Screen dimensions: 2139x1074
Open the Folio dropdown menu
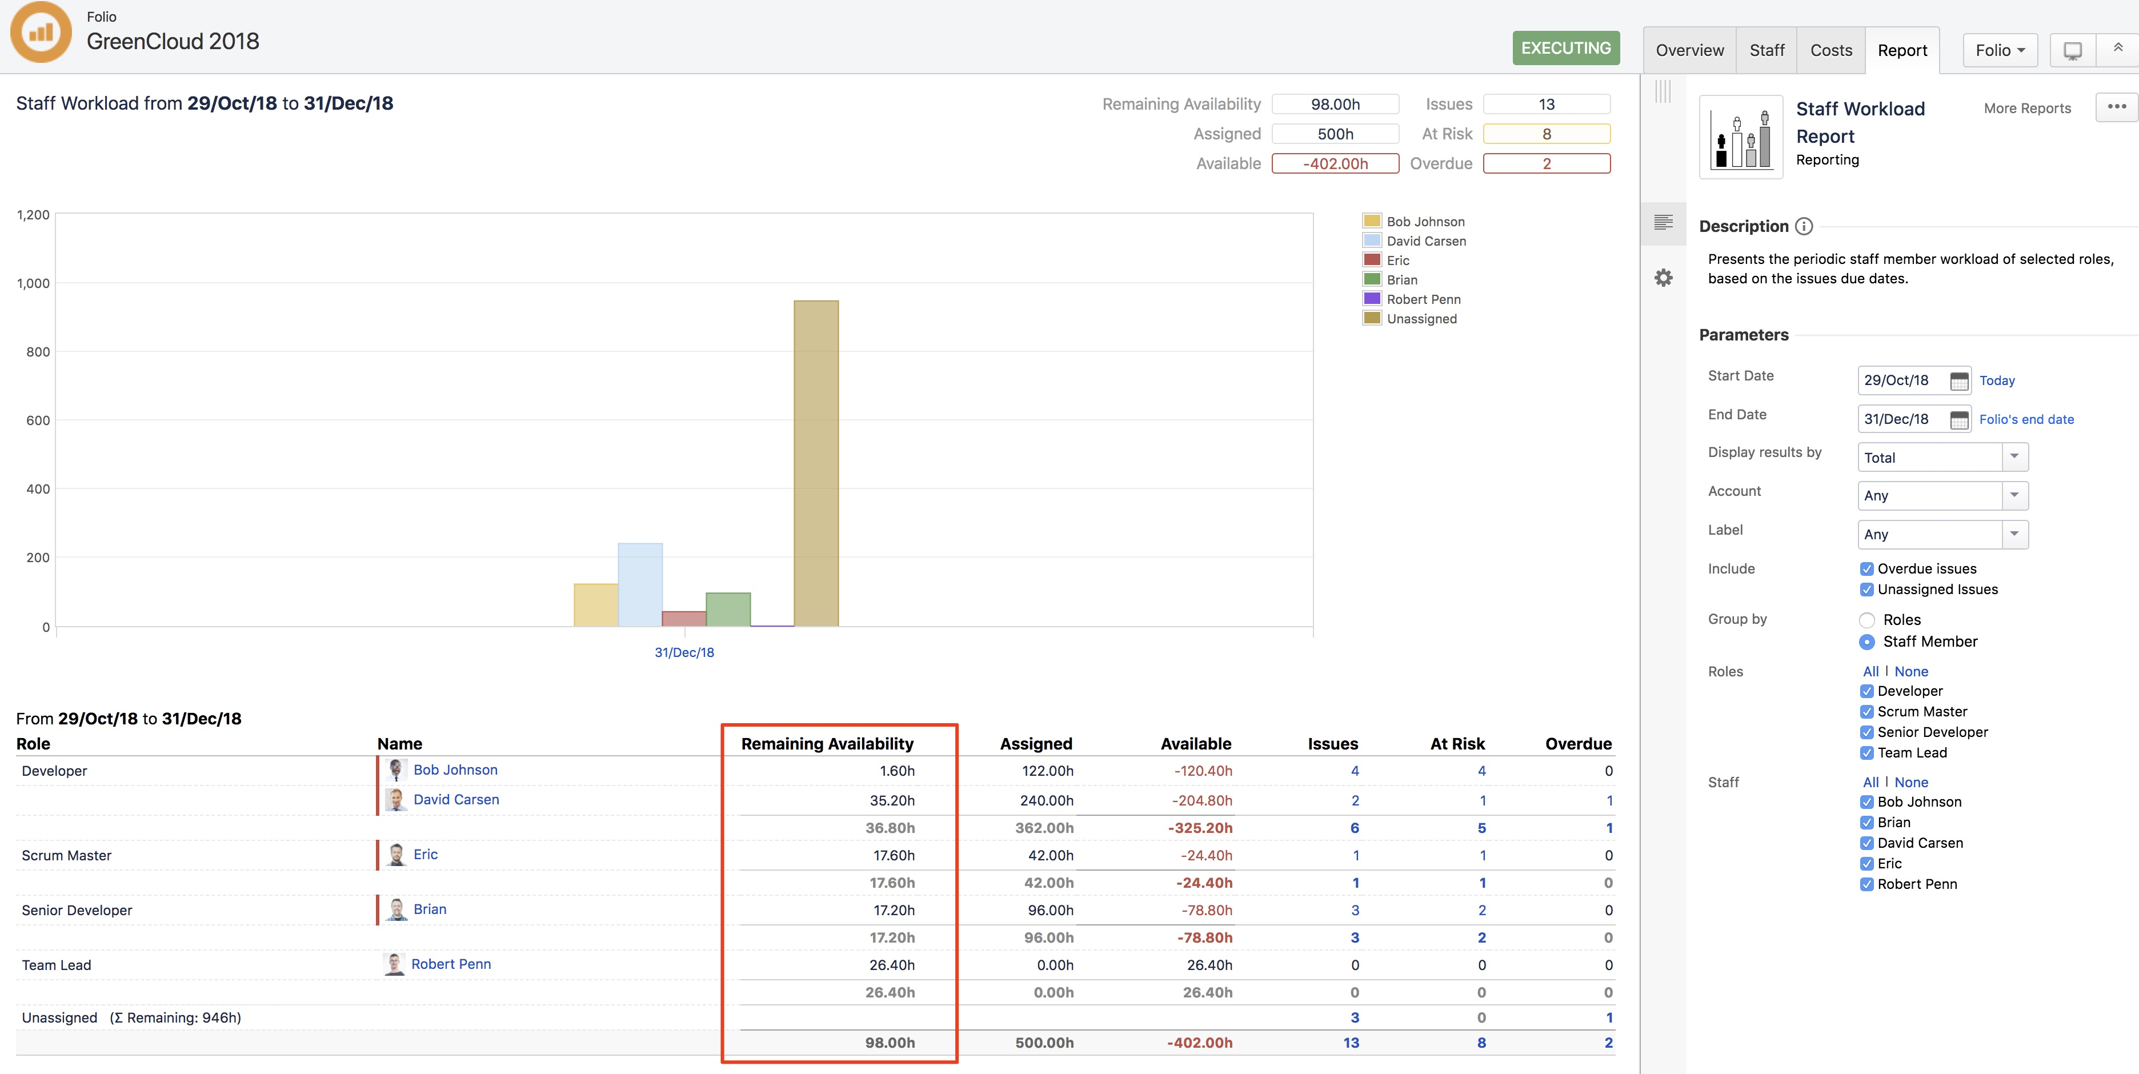click(2000, 51)
